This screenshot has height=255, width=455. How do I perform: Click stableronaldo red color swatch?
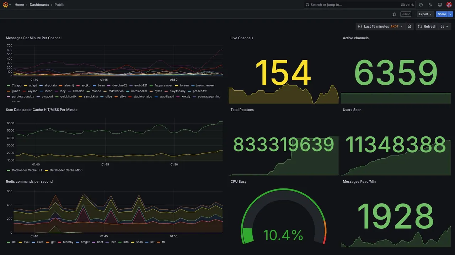click(130, 97)
